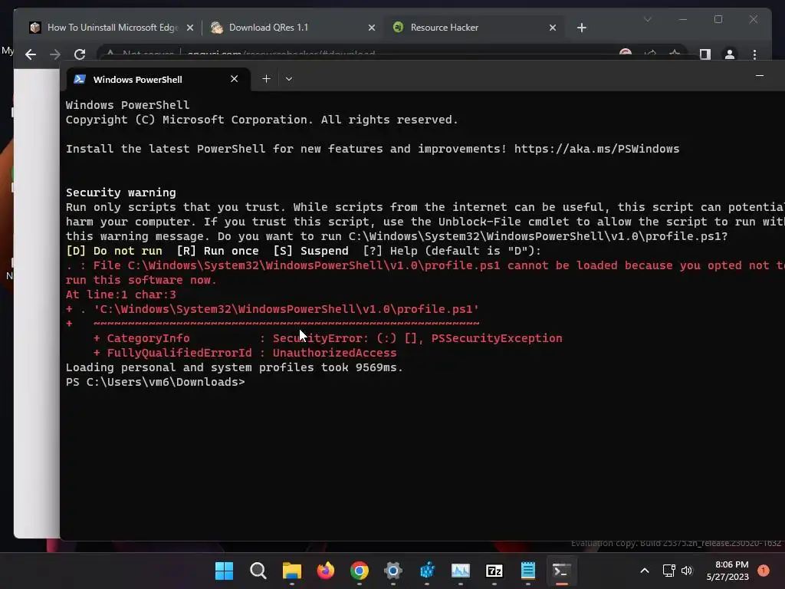
Task: Click the https://aka.ms/PSWindows link
Action: [x=596, y=149]
